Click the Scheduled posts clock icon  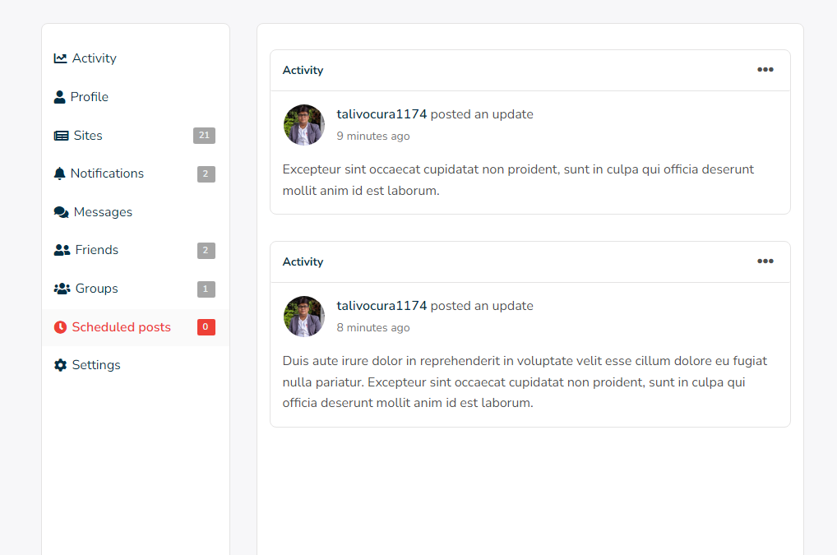tap(60, 327)
